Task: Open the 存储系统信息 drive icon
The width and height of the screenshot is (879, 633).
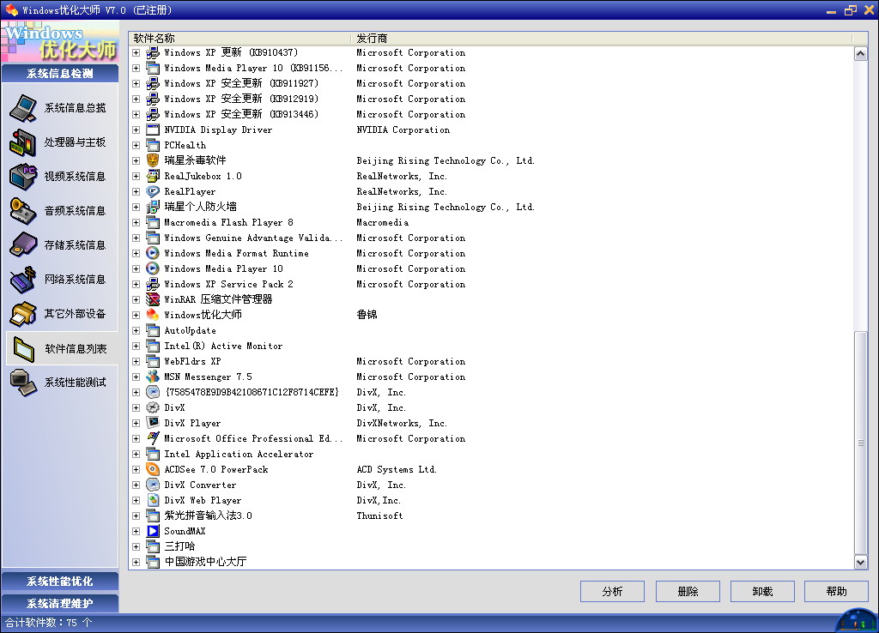Action: [23, 245]
